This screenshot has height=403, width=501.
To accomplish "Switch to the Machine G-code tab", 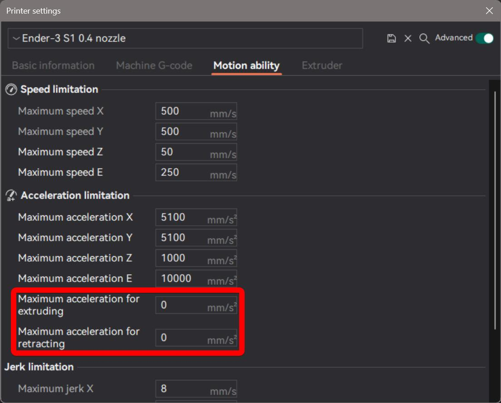I will point(154,65).
